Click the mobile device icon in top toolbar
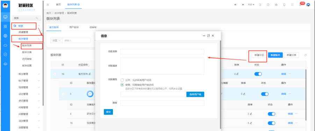 click(x=284, y=5)
